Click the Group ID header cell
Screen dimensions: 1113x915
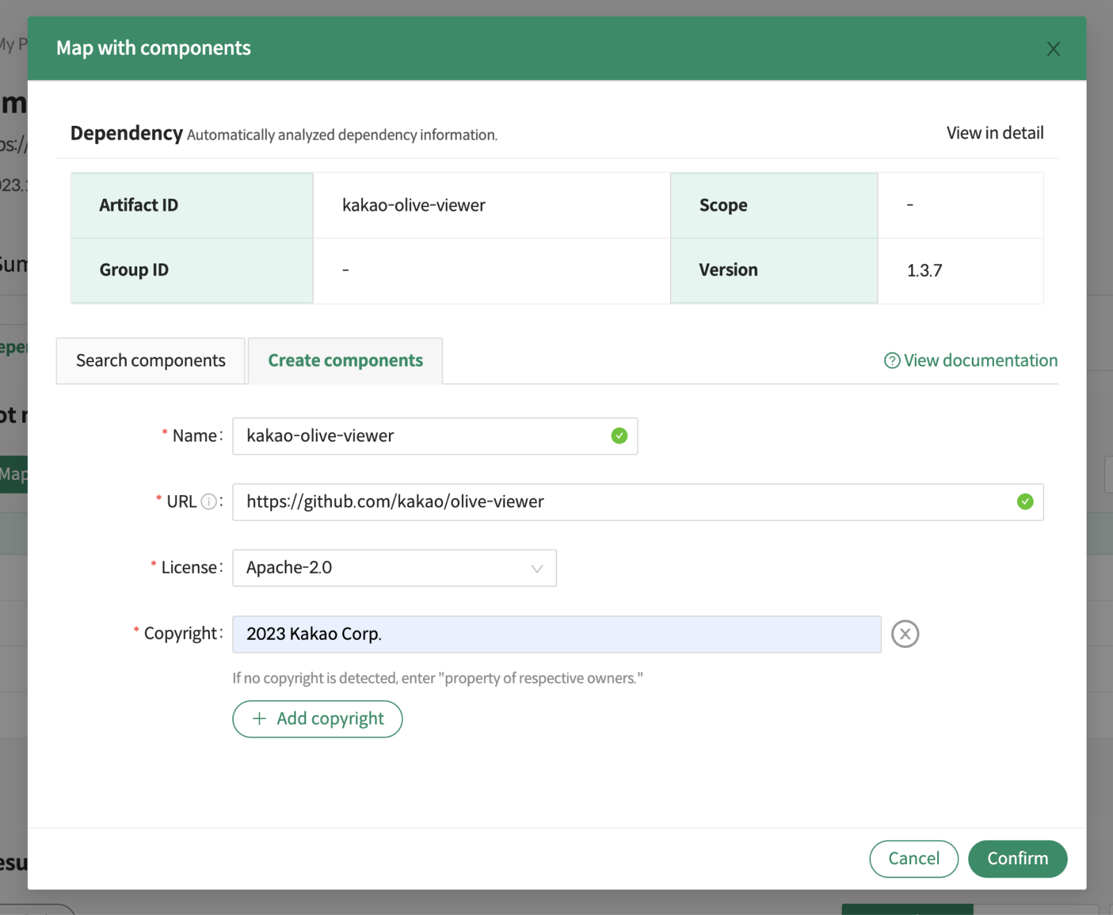(x=191, y=270)
